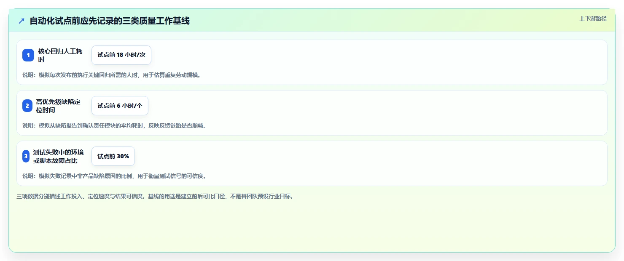Click the number 2 badge
This screenshot has width=624, height=261.
click(x=27, y=106)
